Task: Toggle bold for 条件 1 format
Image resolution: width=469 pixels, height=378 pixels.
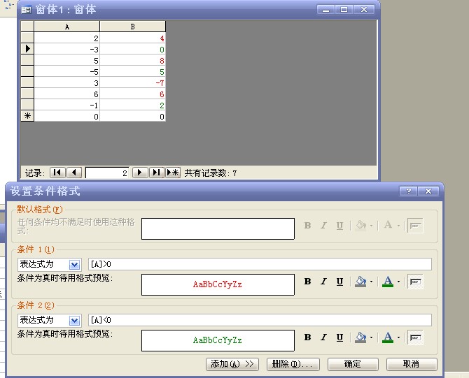Action: click(x=307, y=282)
